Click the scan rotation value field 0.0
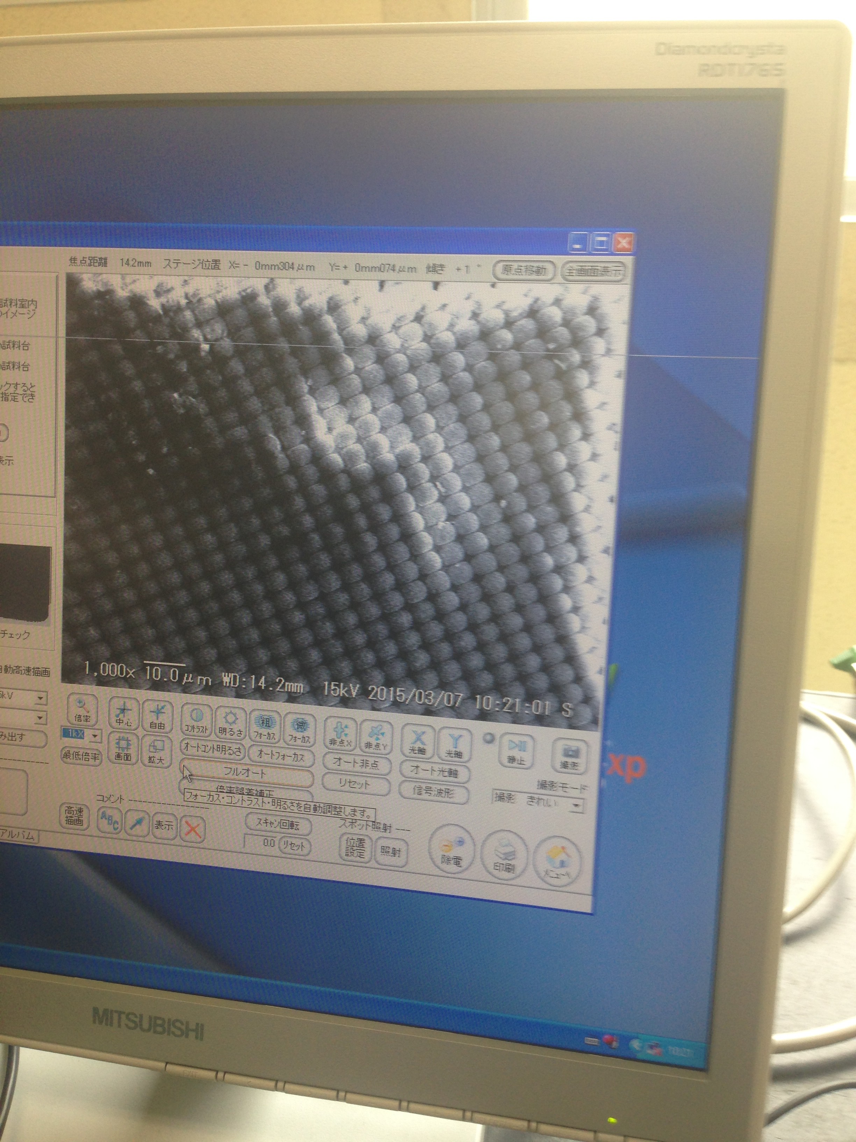Screen dimensions: 856x1142 (x=261, y=843)
